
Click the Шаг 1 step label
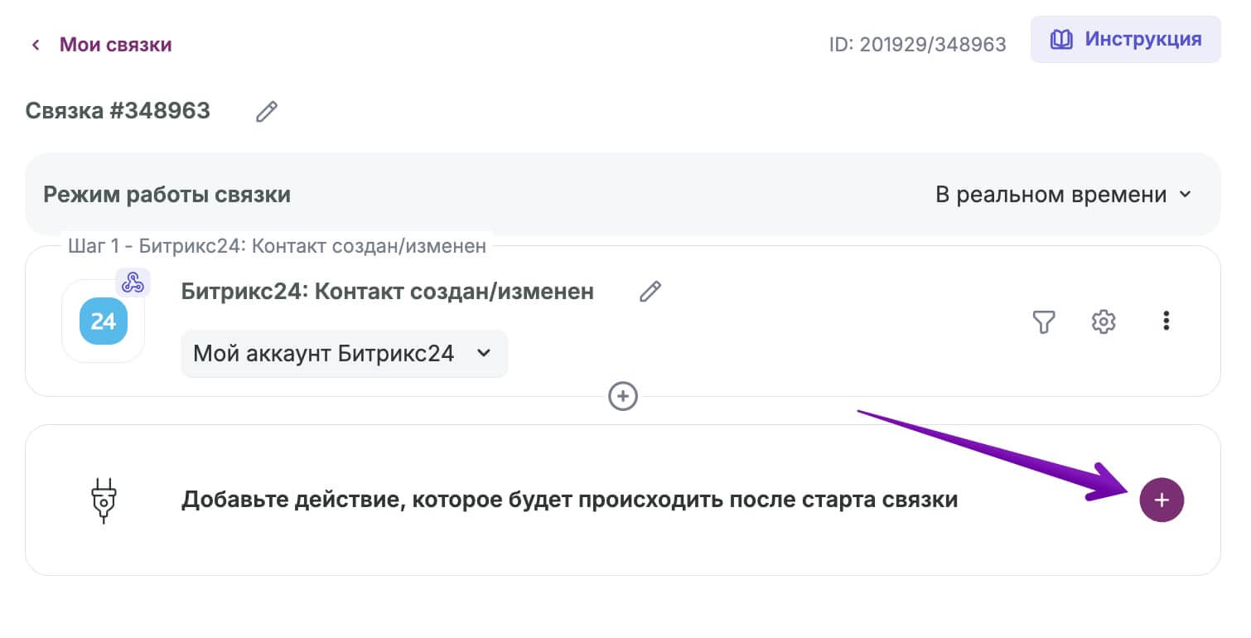278,246
